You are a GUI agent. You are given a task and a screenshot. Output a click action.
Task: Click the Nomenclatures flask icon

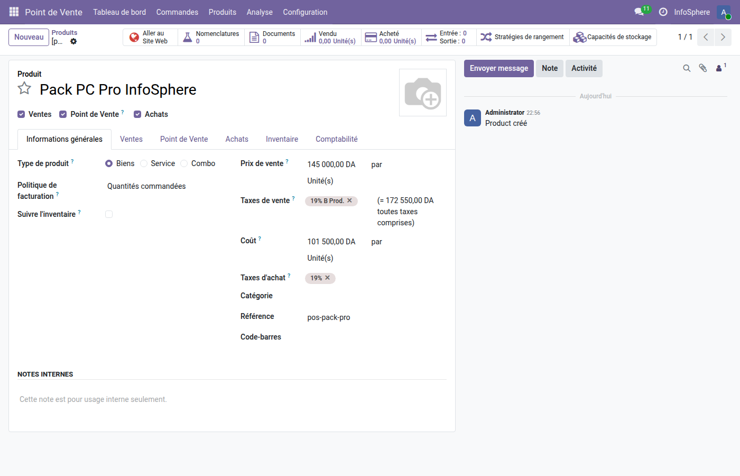click(187, 37)
